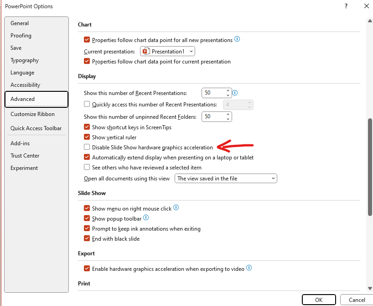Enable Disable Slide Show hardware graphics acceleration
The image size is (373, 306).
[x=87, y=147]
